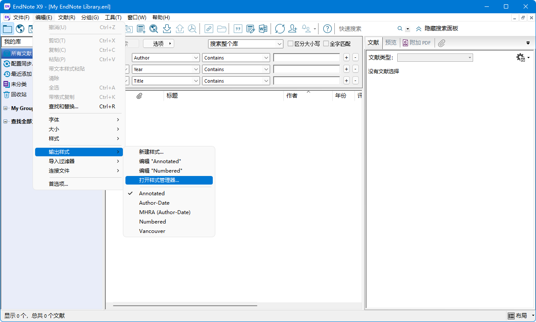
Task: Click the Find Full Text icon
Action: [193, 29]
